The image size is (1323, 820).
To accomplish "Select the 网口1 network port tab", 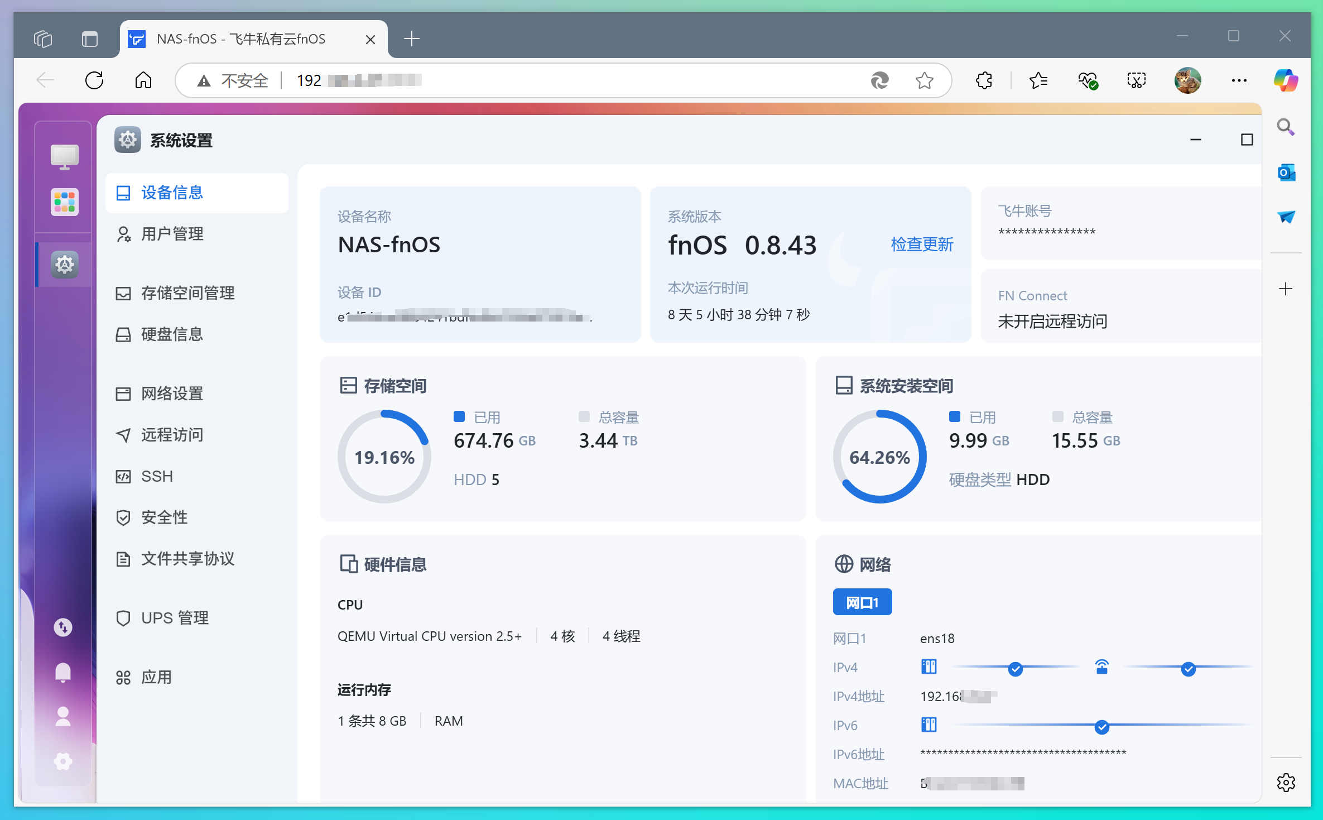I will [x=862, y=602].
